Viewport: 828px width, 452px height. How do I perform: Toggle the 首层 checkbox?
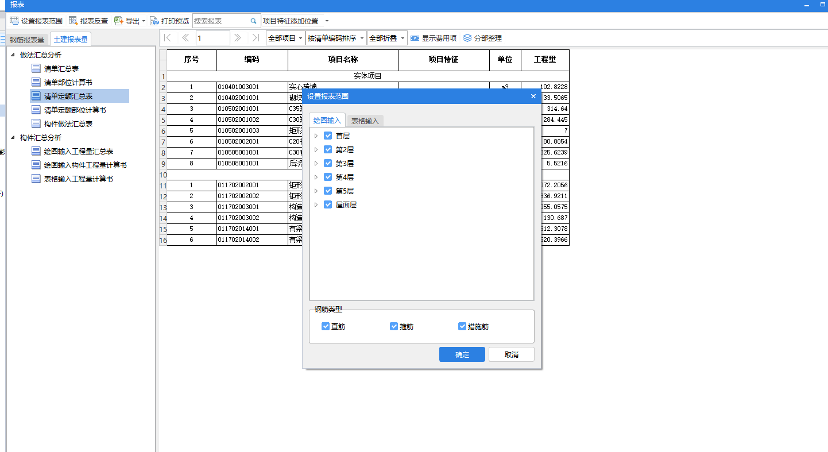coord(328,136)
